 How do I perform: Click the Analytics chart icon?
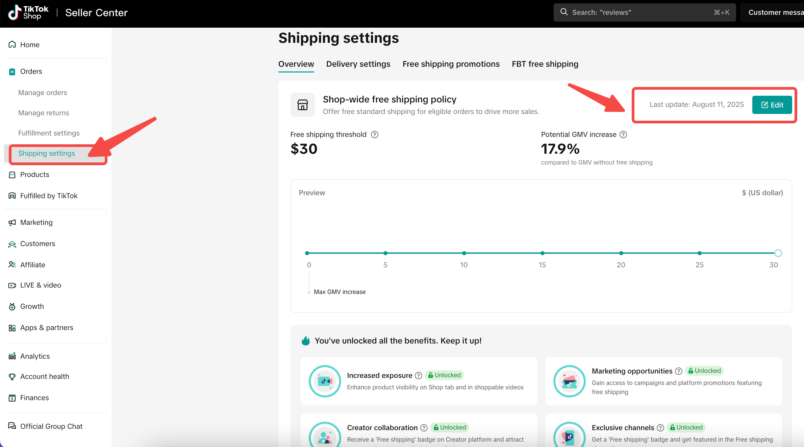pos(12,356)
